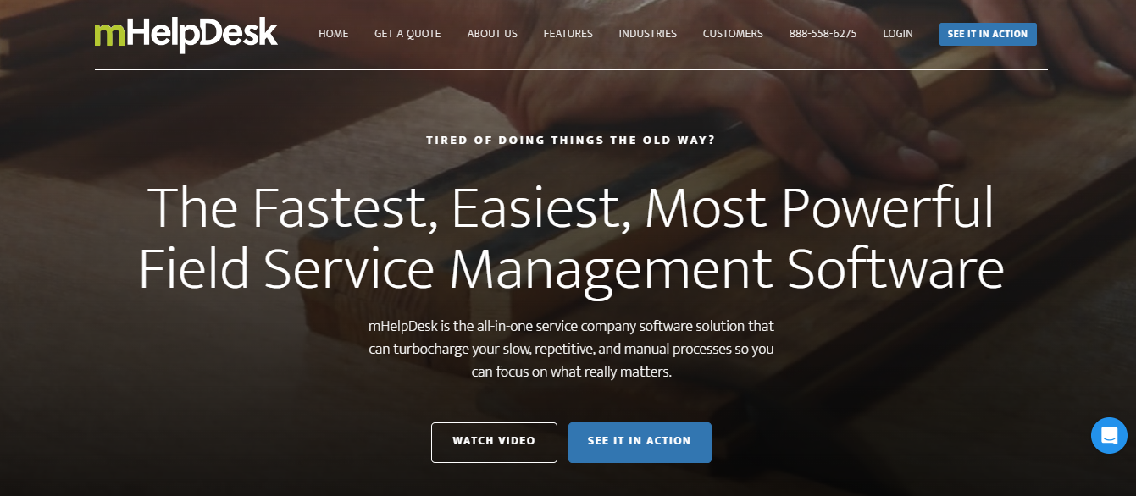Screen dimensions: 1136x496
Task: Click the white divider line under the navigation
Action: point(571,69)
